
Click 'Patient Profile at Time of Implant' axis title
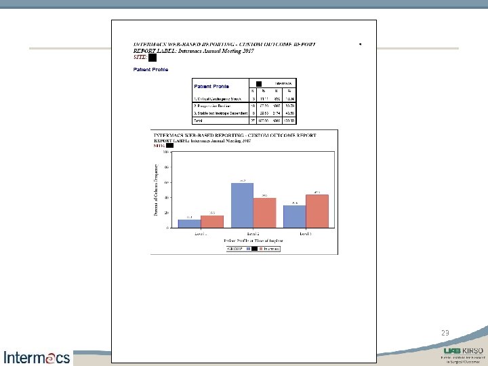253,241
